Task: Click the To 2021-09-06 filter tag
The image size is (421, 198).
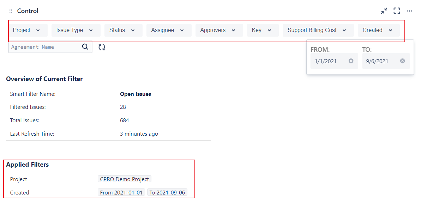Action: tap(167, 192)
